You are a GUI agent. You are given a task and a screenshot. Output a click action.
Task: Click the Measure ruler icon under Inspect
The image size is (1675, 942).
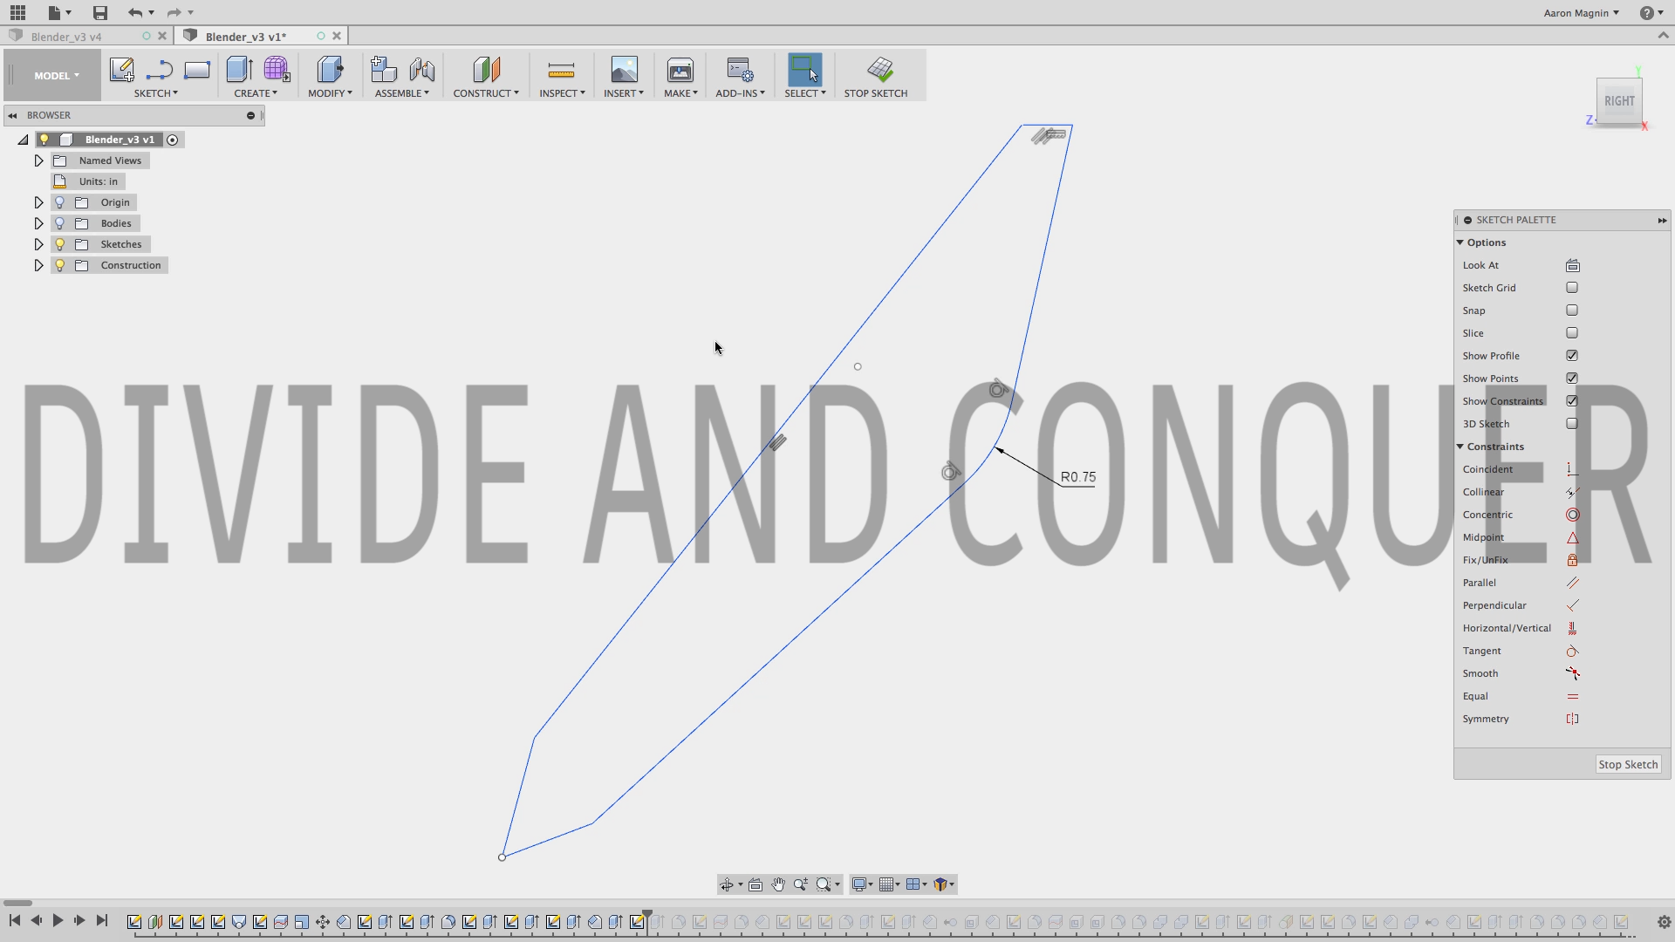(x=561, y=70)
